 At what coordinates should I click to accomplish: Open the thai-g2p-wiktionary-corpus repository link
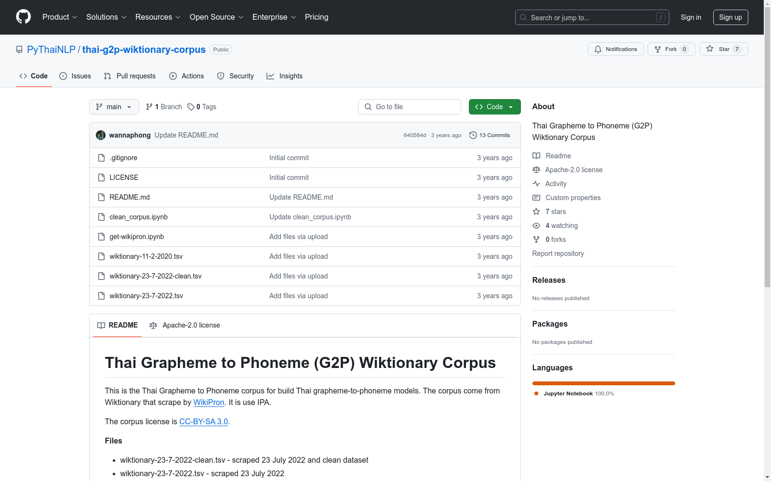pos(144,50)
